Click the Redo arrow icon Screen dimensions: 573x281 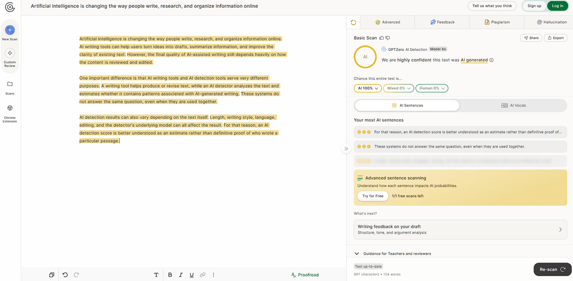[76, 275]
